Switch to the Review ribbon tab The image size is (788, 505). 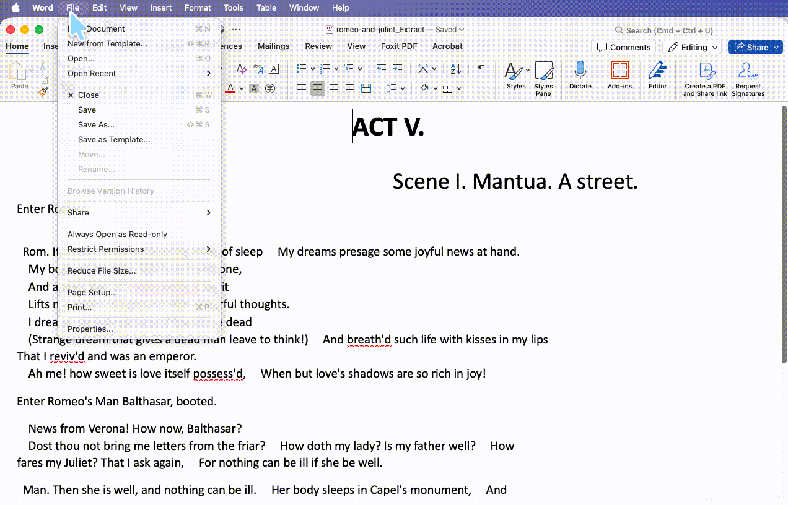point(318,46)
